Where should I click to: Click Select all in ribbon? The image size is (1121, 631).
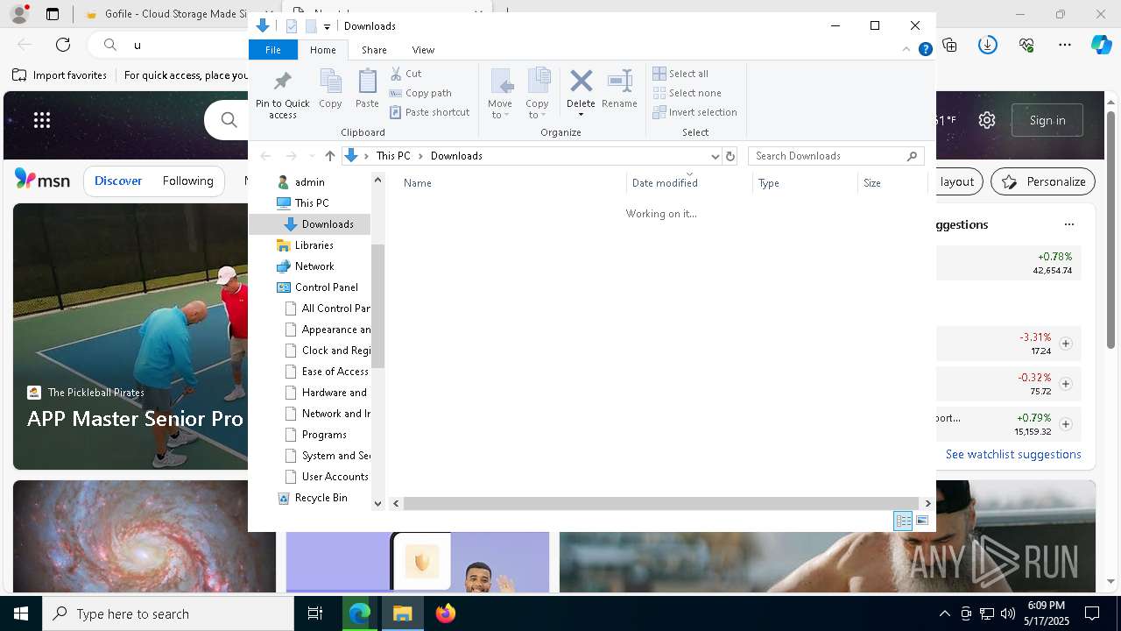point(680,74)
